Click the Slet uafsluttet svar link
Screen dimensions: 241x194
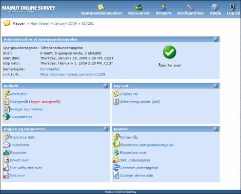26,168
